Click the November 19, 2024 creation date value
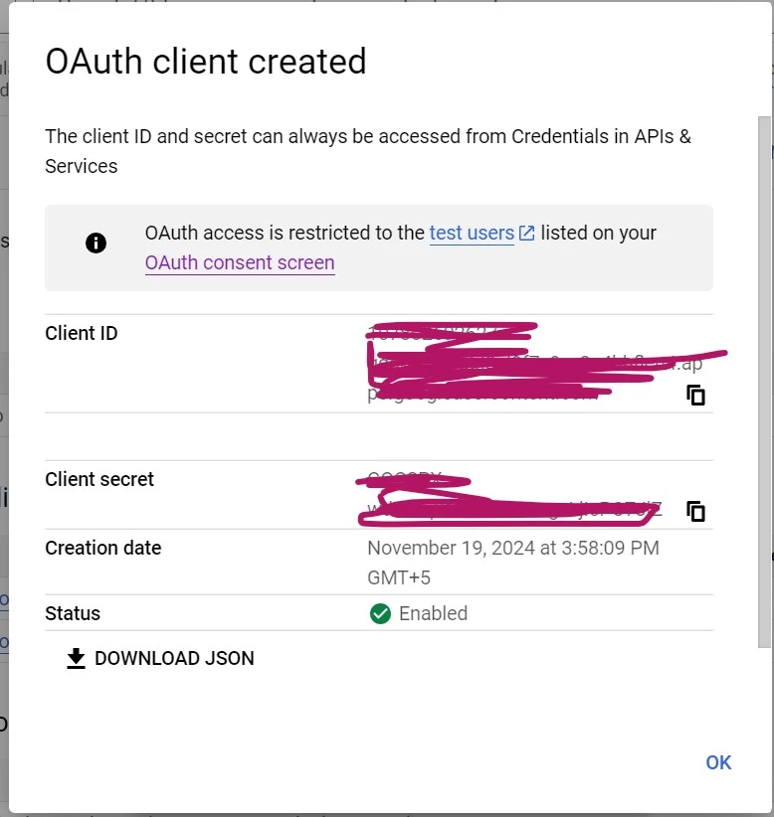The height and width of the screenshot is (817, 774). pos(513,563)
